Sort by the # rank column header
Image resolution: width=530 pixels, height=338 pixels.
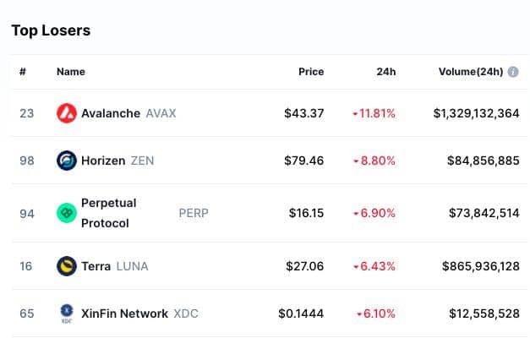pyautogui.click(x=23, y=72)
